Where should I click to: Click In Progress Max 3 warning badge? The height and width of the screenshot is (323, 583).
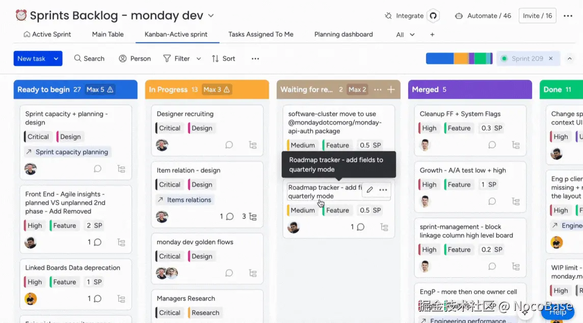tap(217, 90)
